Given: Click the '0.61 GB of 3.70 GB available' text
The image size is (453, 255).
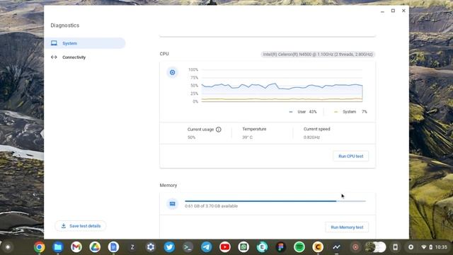Looking at the screenshot, I should [211, 206].
